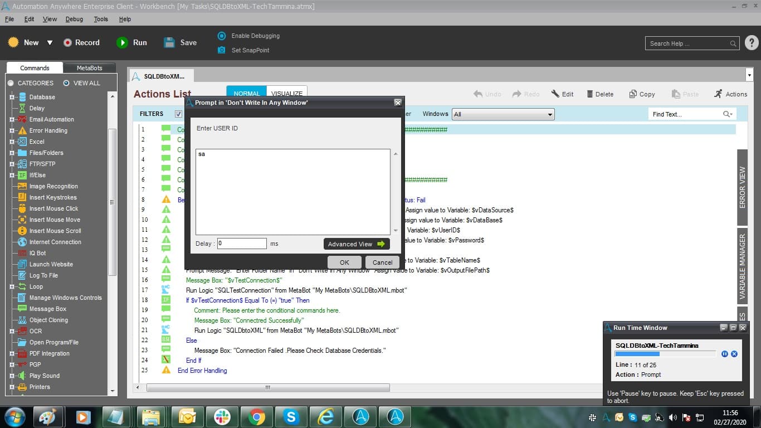The image size is (761, 428).
Task: Expand the FTP/SFTP group
Action: [12, 164]
